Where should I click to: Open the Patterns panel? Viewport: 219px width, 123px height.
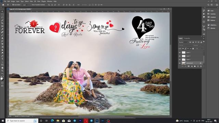tap(211, 20)
